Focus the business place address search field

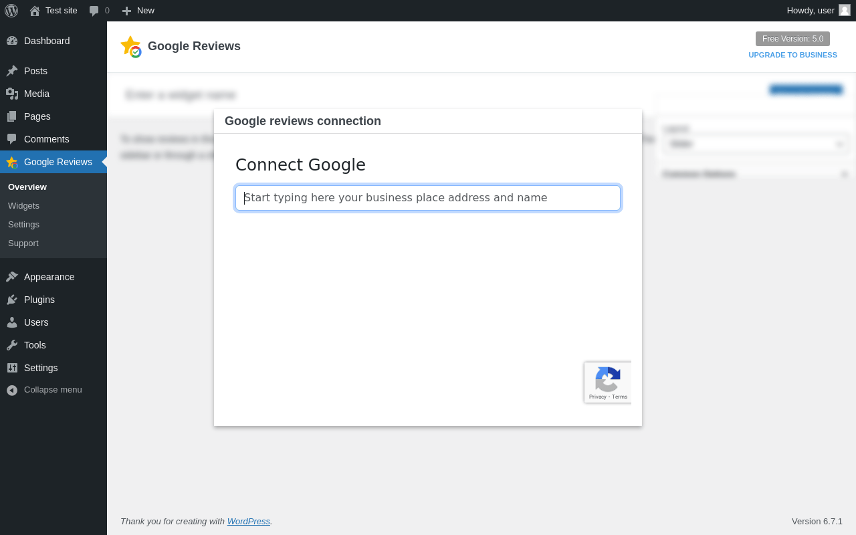pyautogui.click(x=428, y=198)
